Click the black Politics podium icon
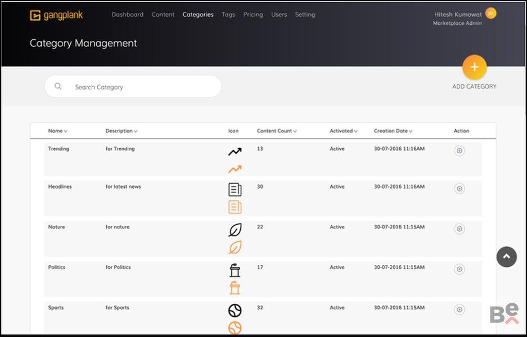The width and height of the screenshot is (527, 337). coord(235,270)
